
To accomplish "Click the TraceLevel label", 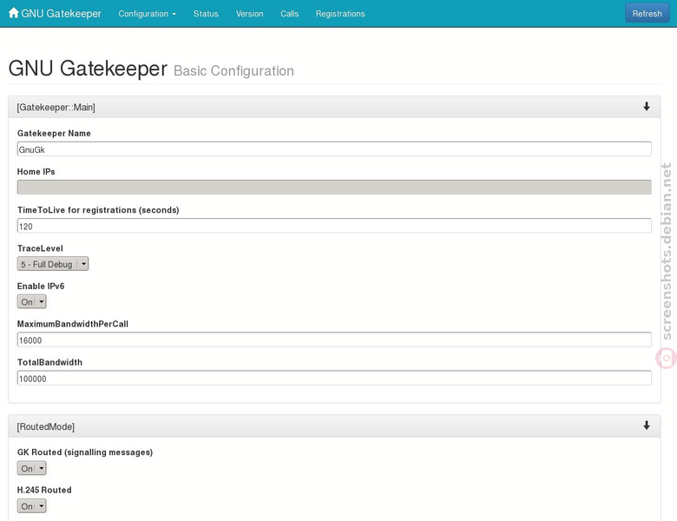I will (40, 248).
